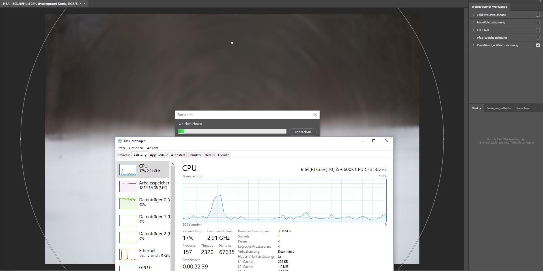543x271 pixels.
Task: Click the Intel Core i5-6600K label
Action: pyautogui.click(x=344, y=169)
